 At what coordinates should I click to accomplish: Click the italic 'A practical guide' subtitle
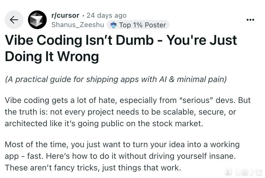point(116,79)
